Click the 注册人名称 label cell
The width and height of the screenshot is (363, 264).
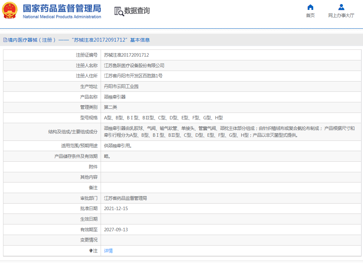pyautogui.click(x=52, y=66)
